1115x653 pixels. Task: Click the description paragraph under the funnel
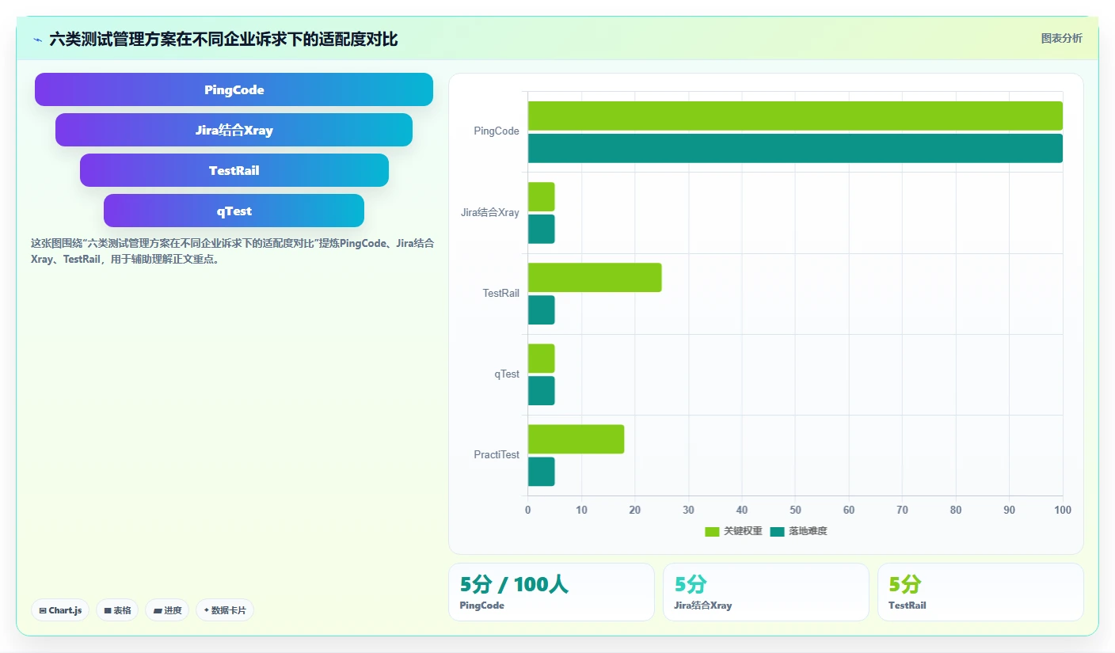point(232,252)
